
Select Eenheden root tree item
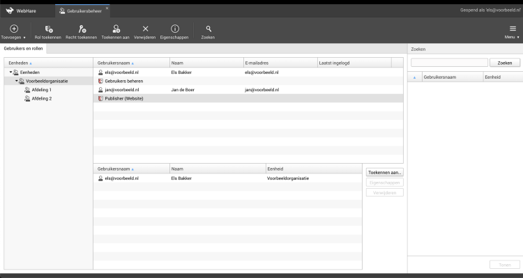(30, 72)
